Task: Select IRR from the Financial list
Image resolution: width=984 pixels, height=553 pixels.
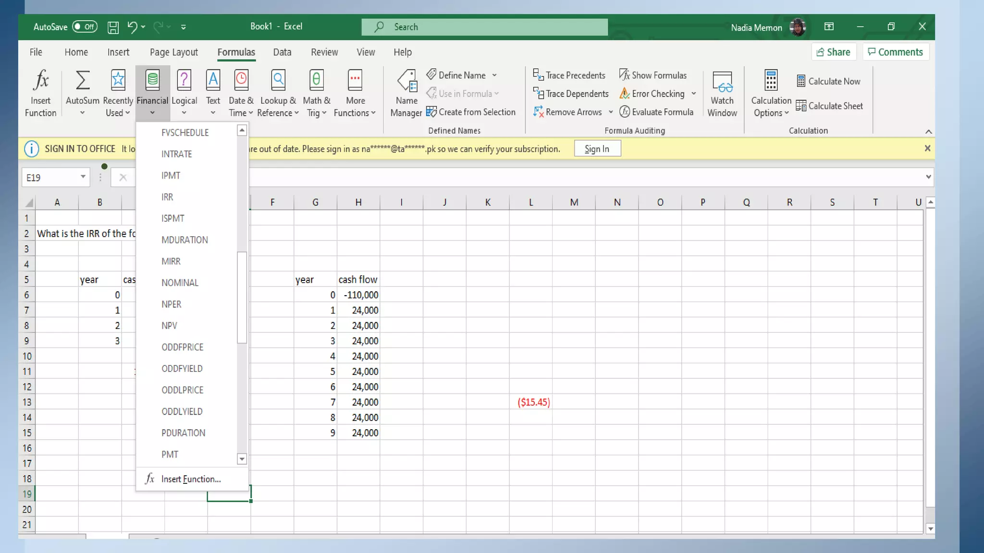Action: 167,197
